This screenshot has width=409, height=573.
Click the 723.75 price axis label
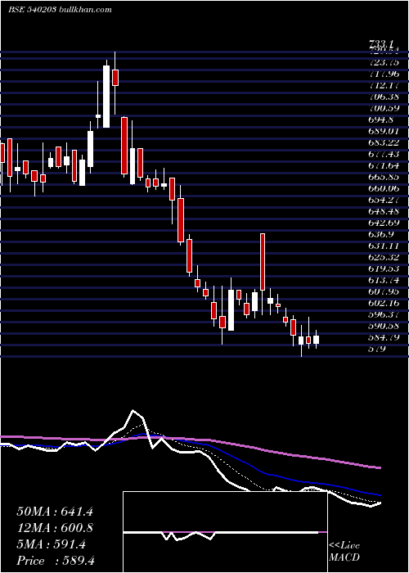point(384,62)
